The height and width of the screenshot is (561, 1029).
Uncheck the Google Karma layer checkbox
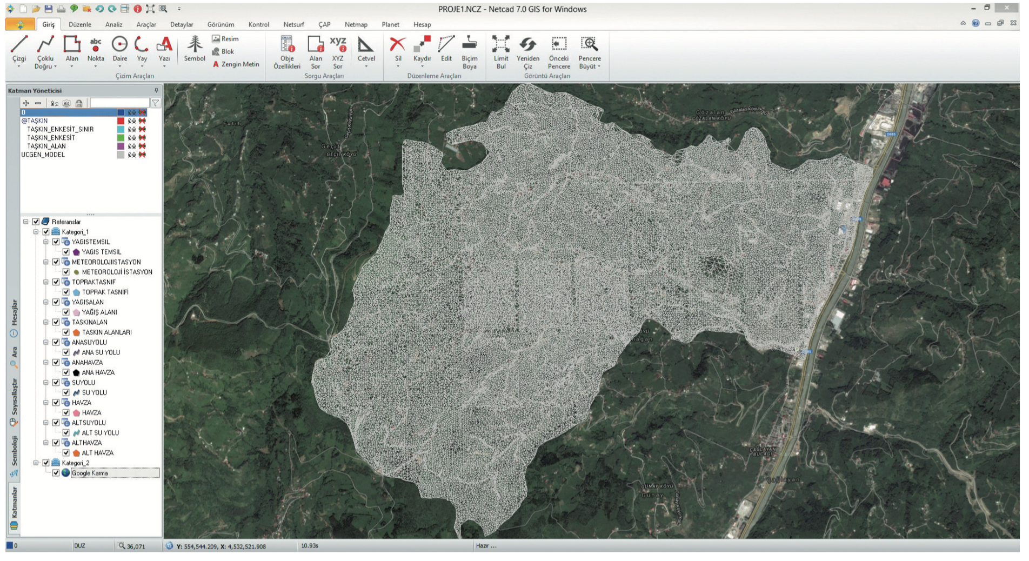click(x=56, y=473)
